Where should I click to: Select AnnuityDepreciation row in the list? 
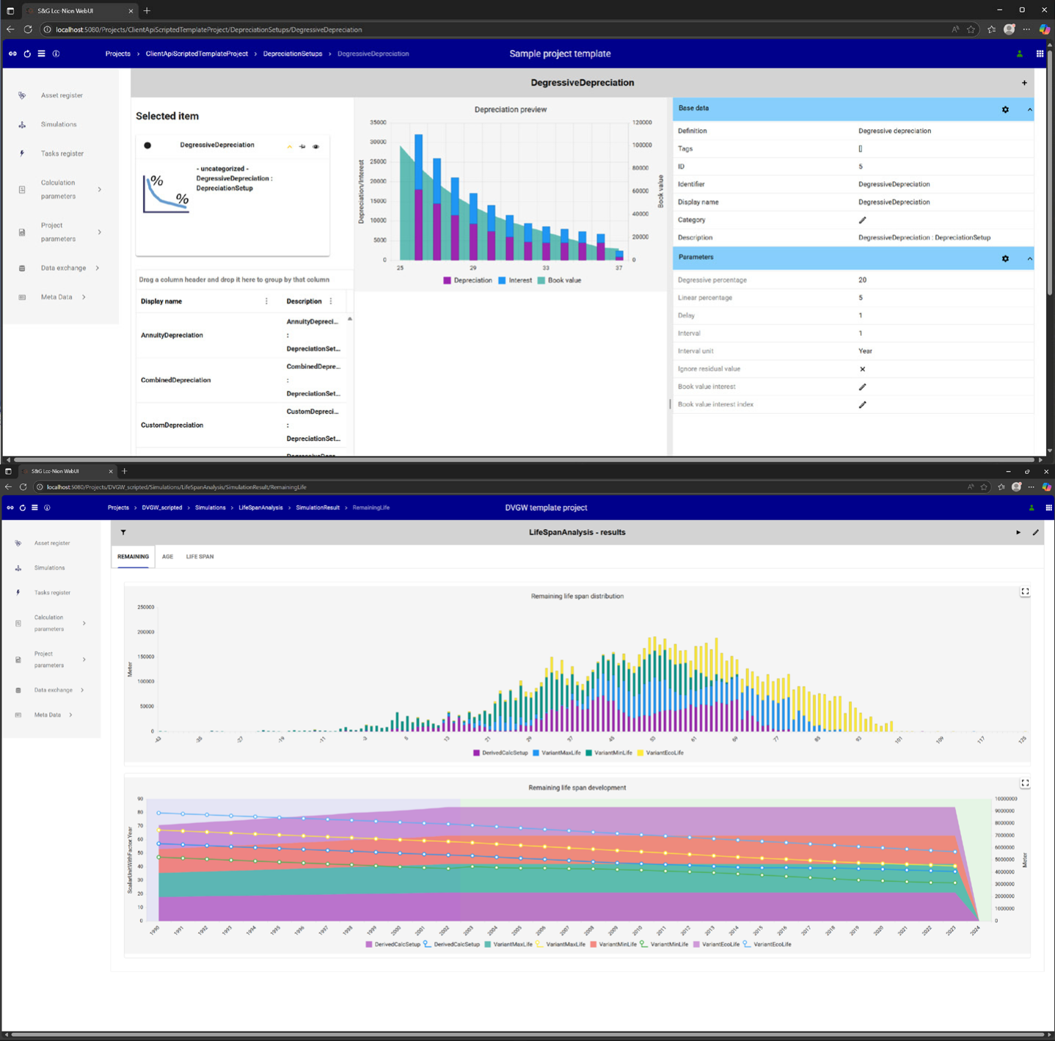[172, 335]
